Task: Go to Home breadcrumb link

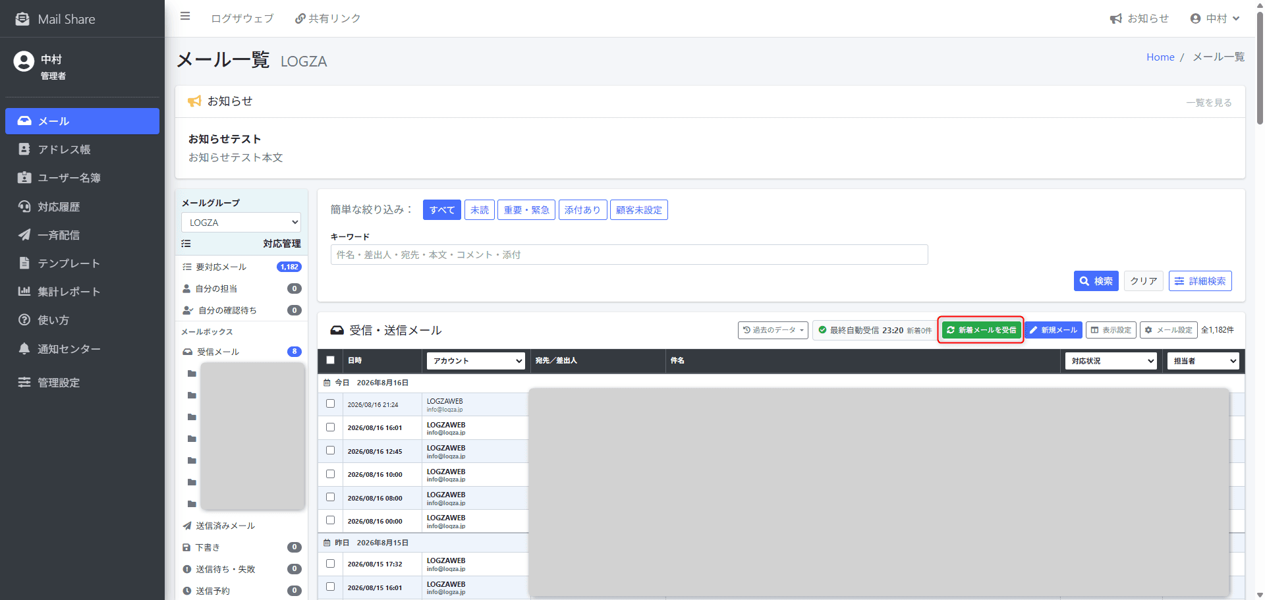Action: [1160, 57]
